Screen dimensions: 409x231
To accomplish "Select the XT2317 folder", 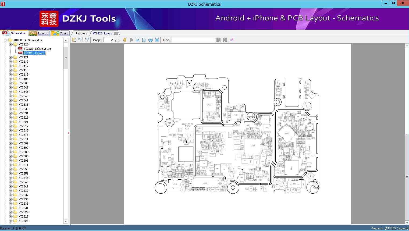I will [23, 126].
